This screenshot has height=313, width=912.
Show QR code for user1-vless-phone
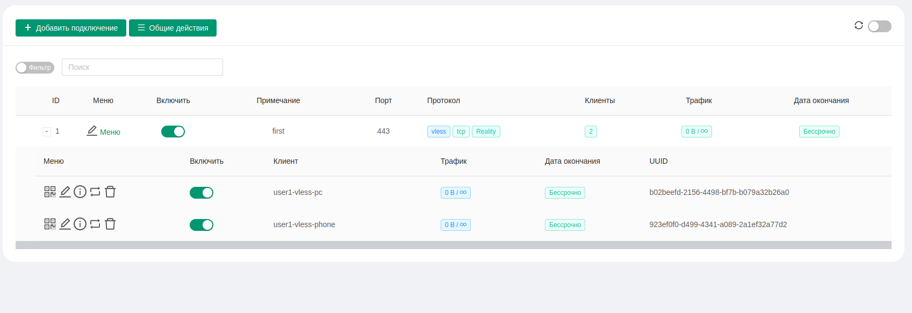click(49, 224)
